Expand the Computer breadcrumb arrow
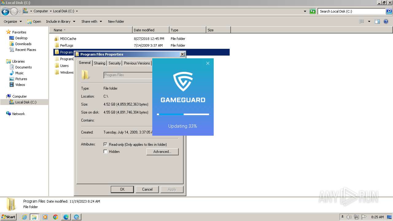This screenshot has width=393, height=221. tap(51, 11)
